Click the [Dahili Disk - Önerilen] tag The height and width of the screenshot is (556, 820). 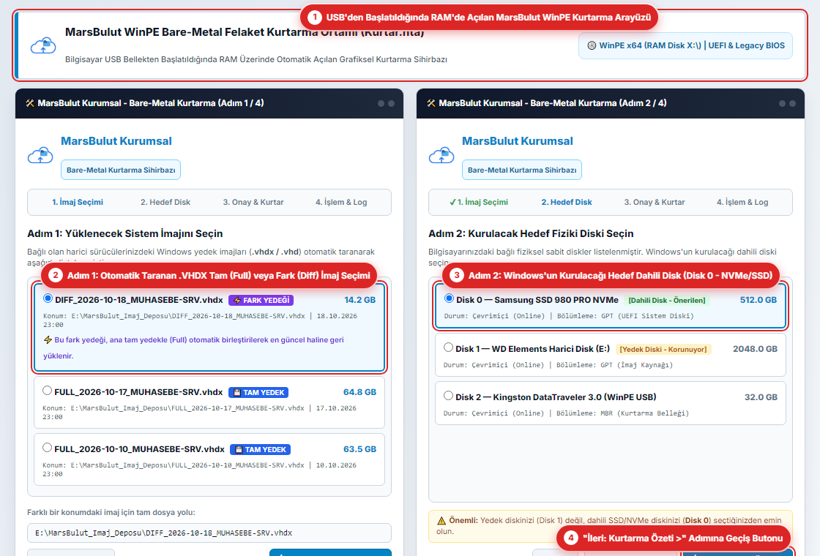point(667,301)
